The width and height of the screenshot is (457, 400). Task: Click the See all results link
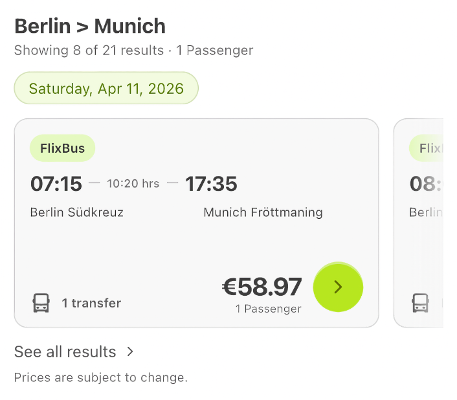[65, 351]
